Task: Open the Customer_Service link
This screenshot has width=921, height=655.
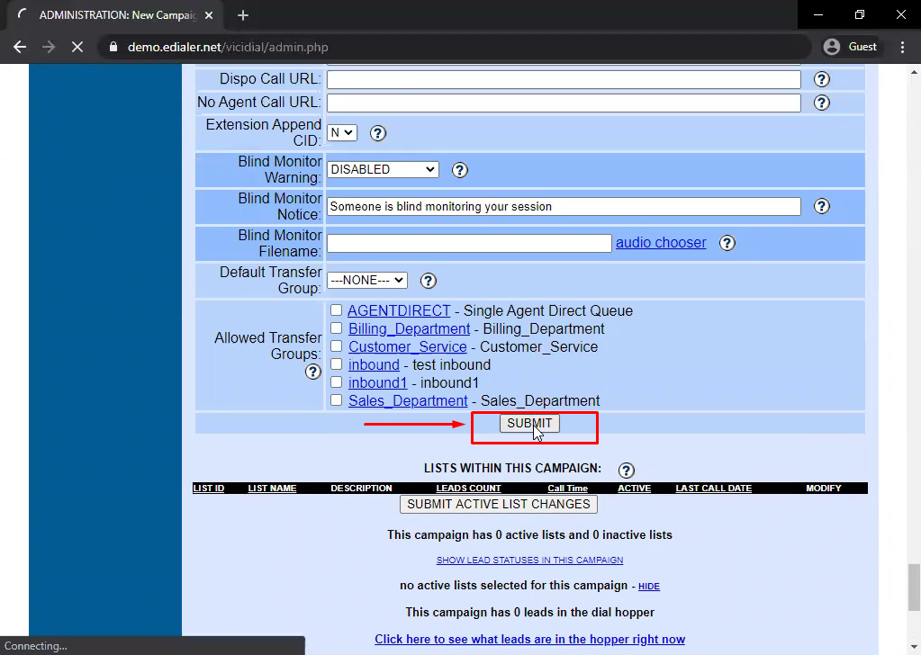Action: tap(408, 347)
